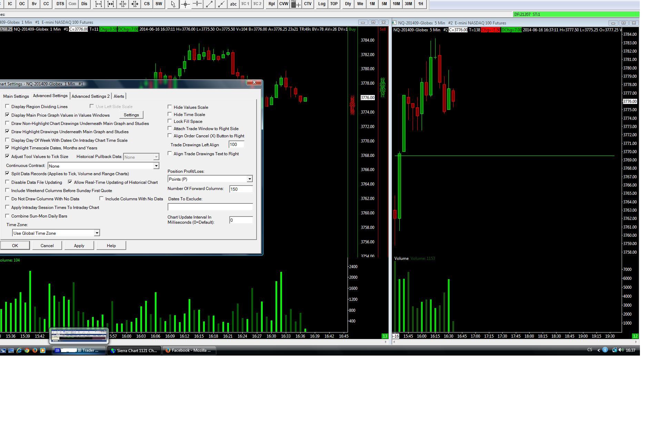
Task: Uncheck Adjust Tool Values to Tick Size
Action: pos(7,156)
